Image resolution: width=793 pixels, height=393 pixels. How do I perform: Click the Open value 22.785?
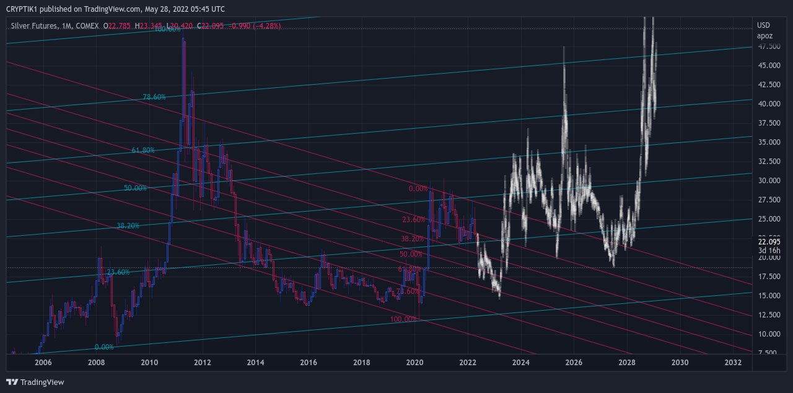coord(120,26)
